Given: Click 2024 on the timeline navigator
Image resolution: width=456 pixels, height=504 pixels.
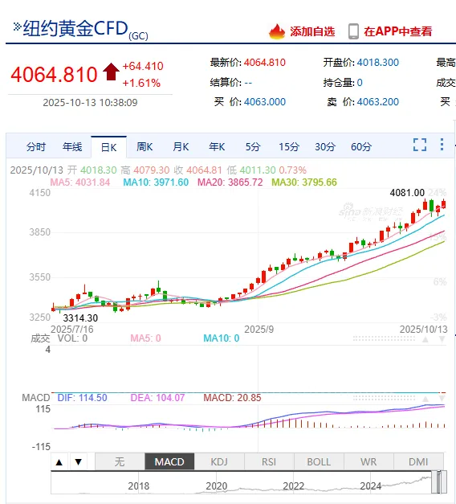Looking at the screenshot, I should coord(371,486).
